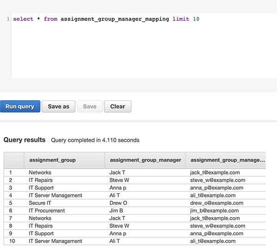Select the Jim B manager cell
The image size is (277, 250).
(117, 211)
